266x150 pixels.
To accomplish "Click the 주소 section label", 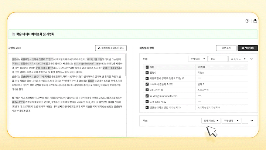I will pos(145,121).
